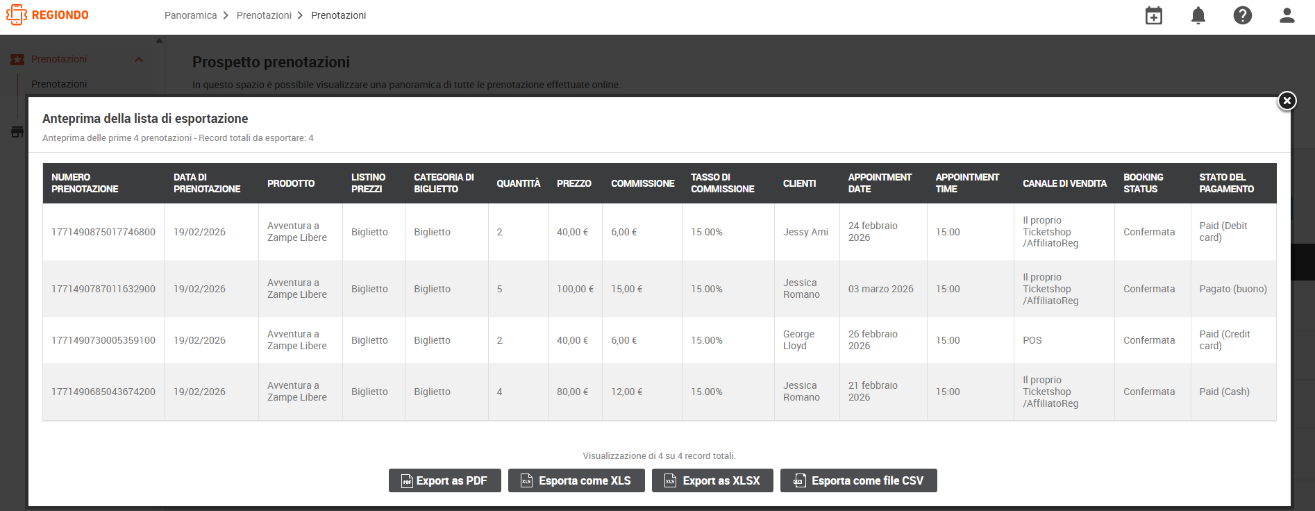The image size is (1315, 511).
Task: Click appointment date 03 marzo 2026
Action: coord(880,289)
